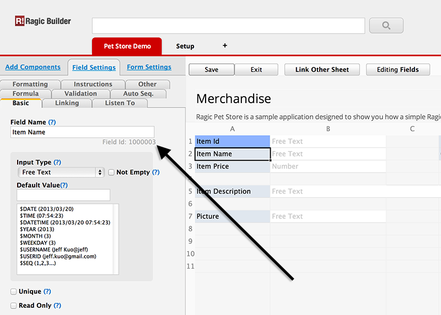Select the Formatting sub-tab
Screen dimensions: 441x315
pos(30,84)
